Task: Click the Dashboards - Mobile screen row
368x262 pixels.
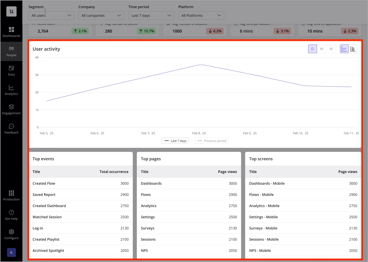Action: point(303,183)
